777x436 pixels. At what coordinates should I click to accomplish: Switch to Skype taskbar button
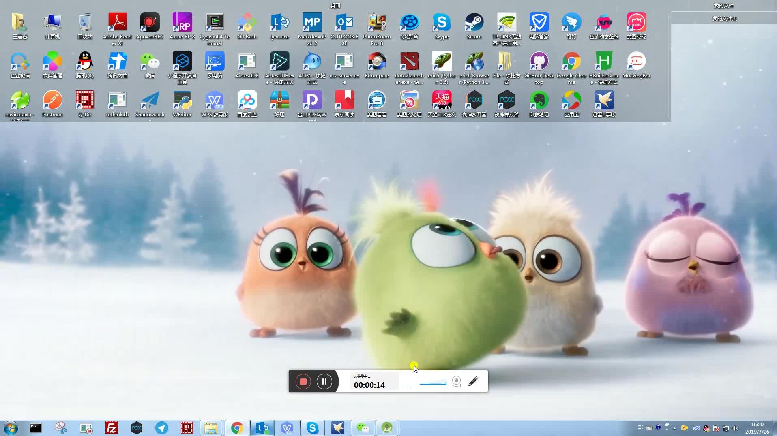[312, 428]
